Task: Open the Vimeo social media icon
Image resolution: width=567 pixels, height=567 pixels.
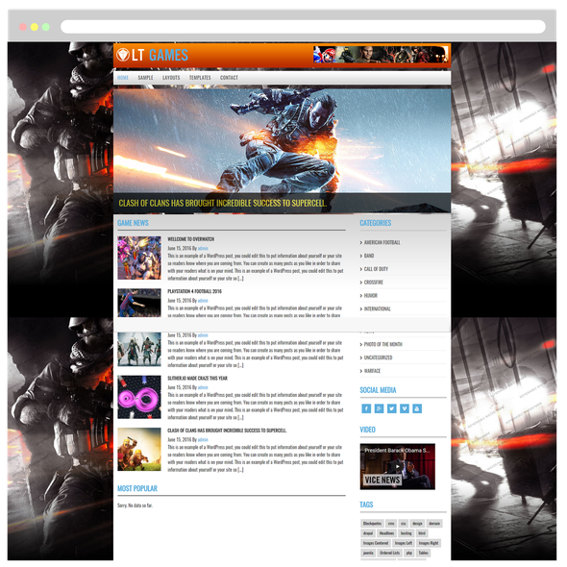Action: coord(405,408)
